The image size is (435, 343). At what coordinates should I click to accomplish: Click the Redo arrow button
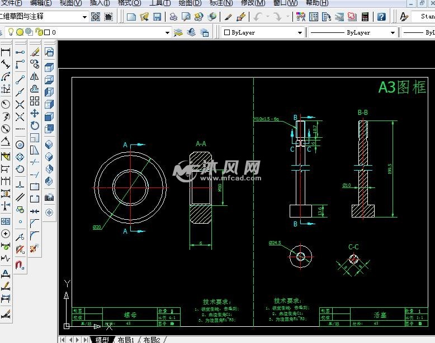[x=277, y=17]
